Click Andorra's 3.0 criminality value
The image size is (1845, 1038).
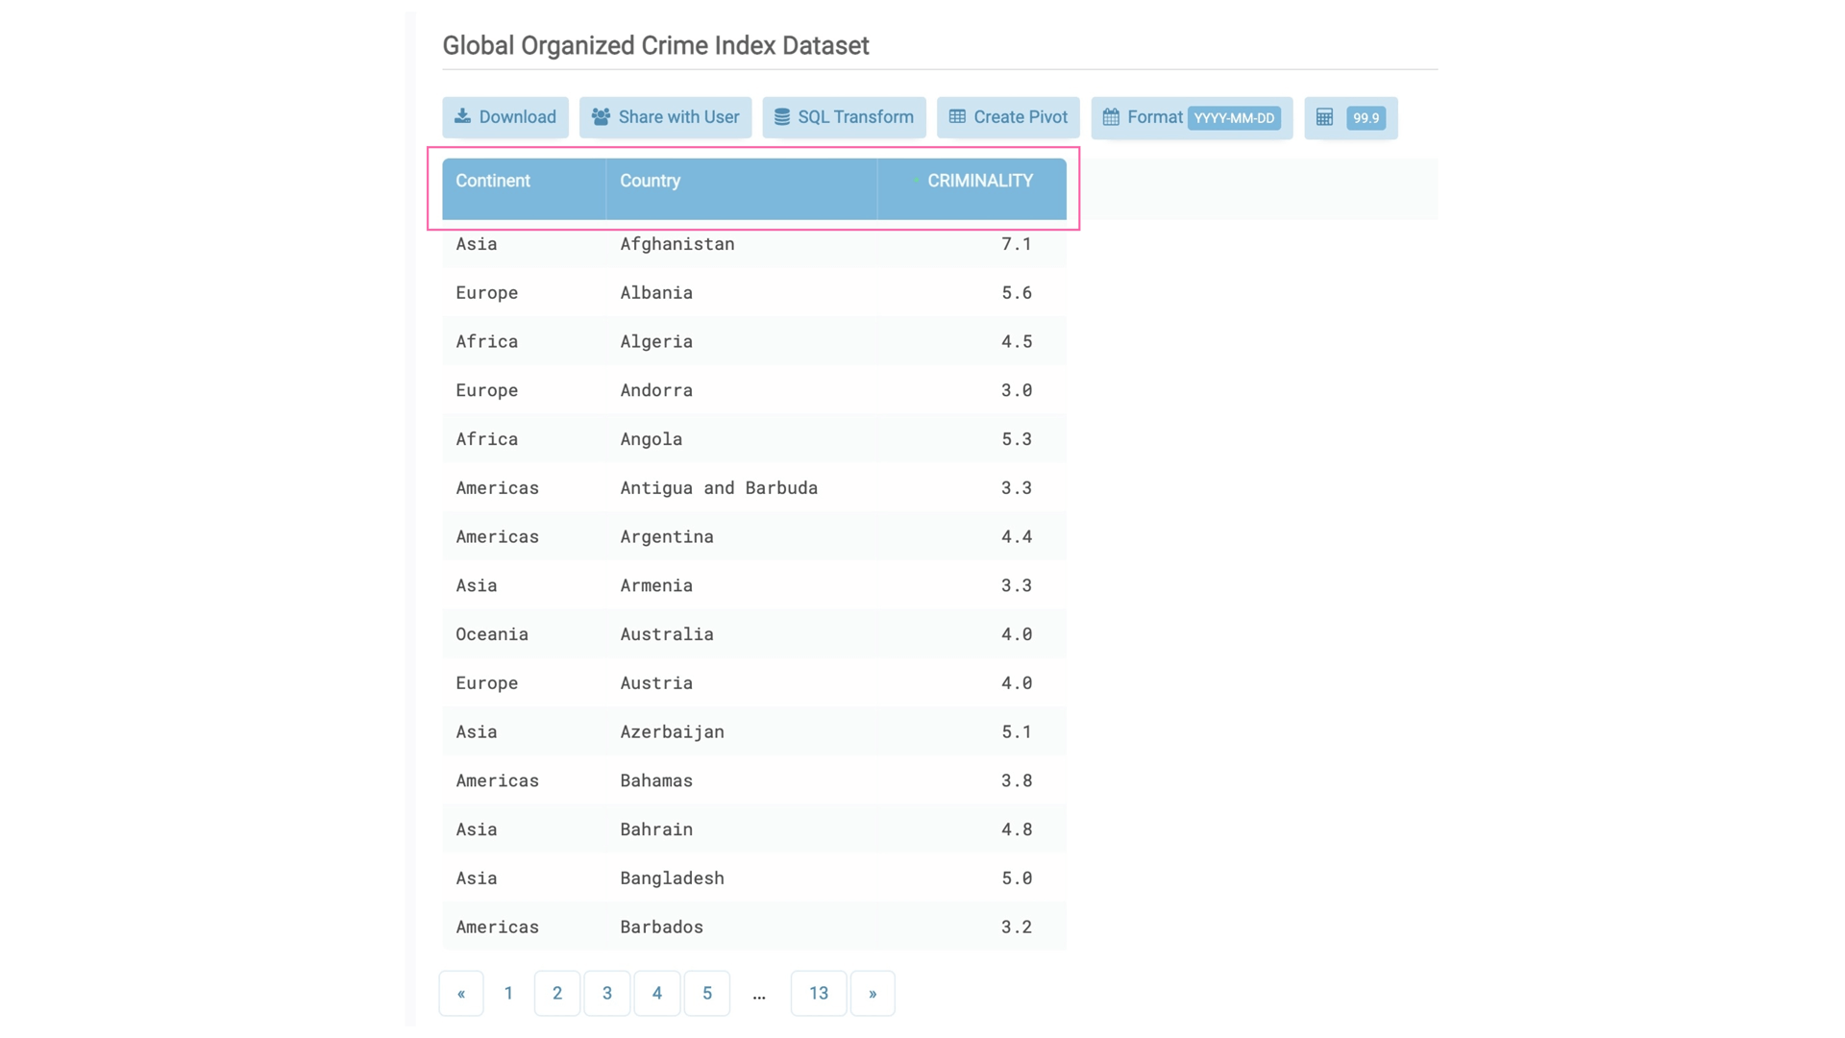[1017, 390]
